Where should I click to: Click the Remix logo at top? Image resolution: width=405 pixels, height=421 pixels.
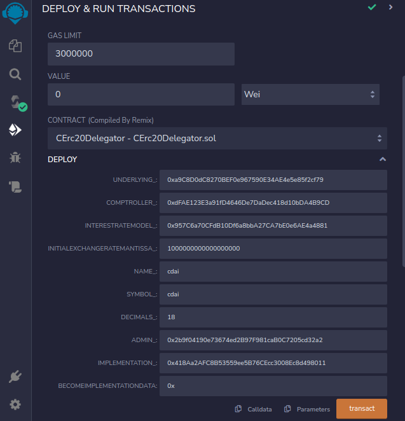pyautogui.click(x=15, y=13)
